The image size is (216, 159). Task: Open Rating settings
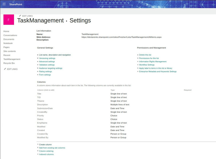46,71
